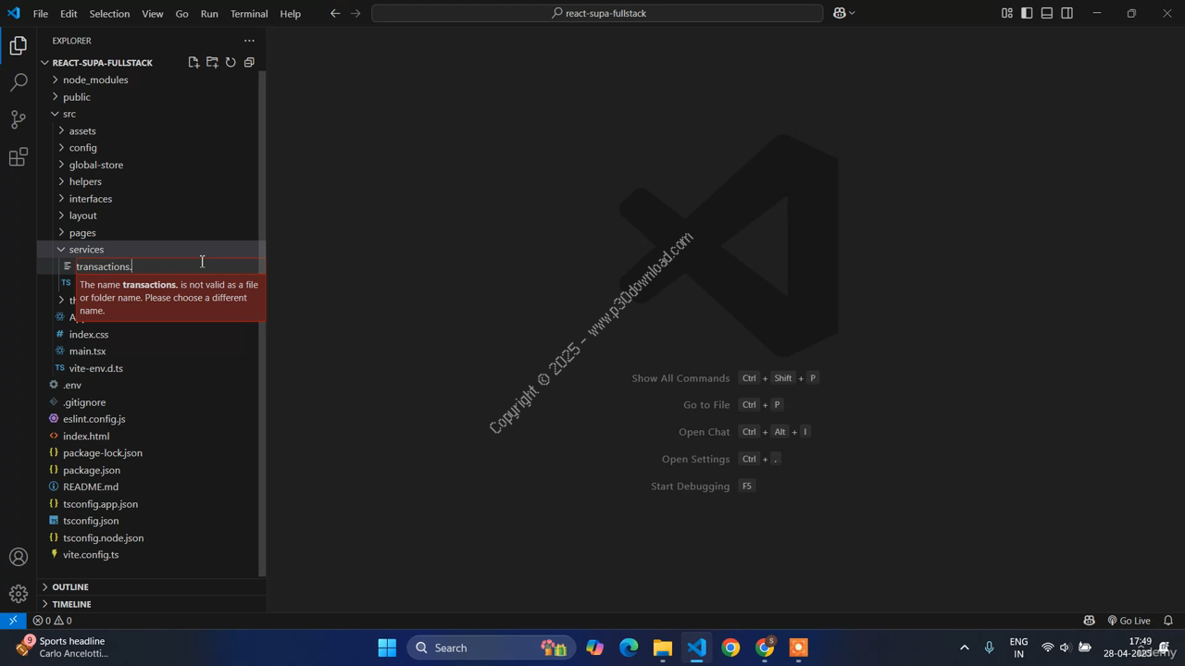This screenshot has width=1185, height=666.
Task: Open the Accounts menu icon
Action: [19, 557]
